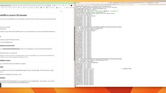Click README.md in terminal ls output
Image resolution: width=166 pixels, height=93 pixels.
point(106,11)
